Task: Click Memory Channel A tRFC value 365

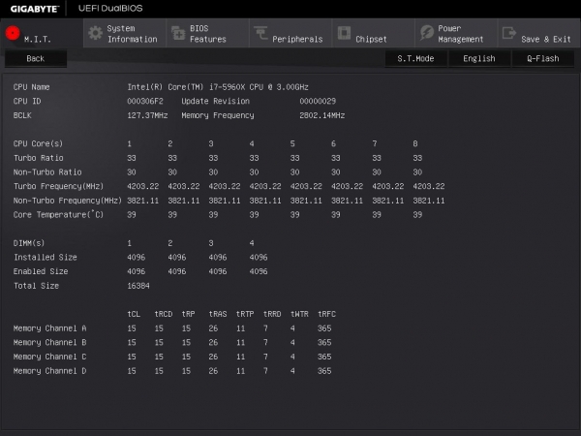Action: point(324,328)
